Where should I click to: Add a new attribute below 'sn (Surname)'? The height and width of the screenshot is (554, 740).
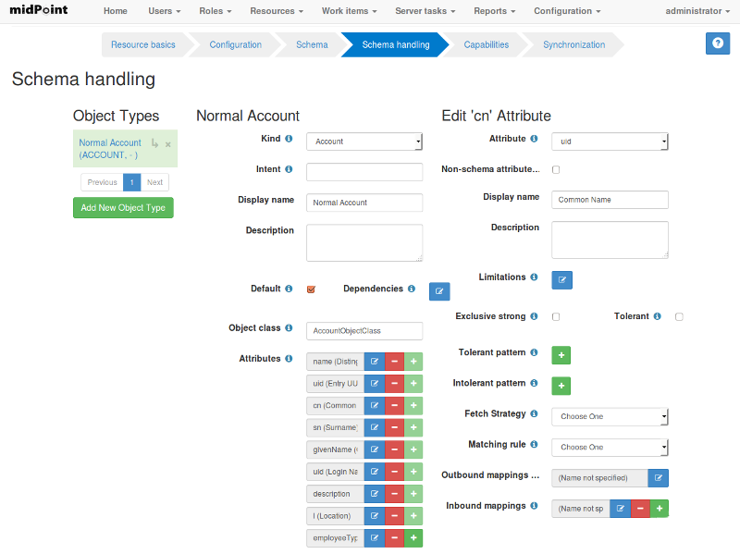click(x=413, y=427)
